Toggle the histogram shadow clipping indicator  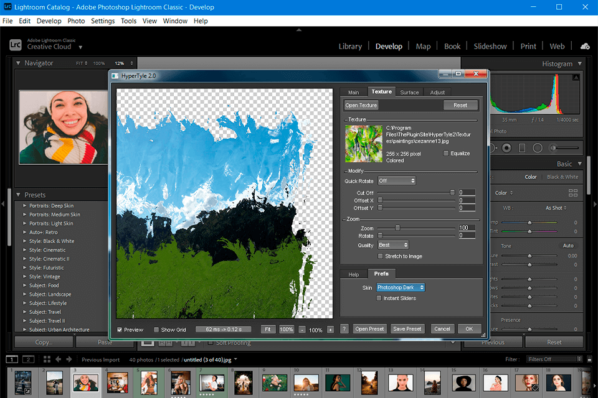pyautogui.click(x=576, y=77)
